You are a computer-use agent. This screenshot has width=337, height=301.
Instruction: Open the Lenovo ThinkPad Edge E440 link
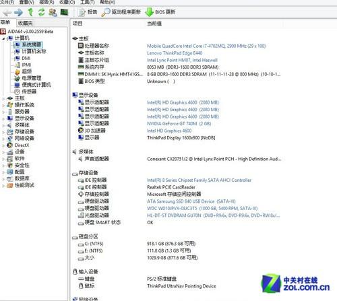(175, 53)
